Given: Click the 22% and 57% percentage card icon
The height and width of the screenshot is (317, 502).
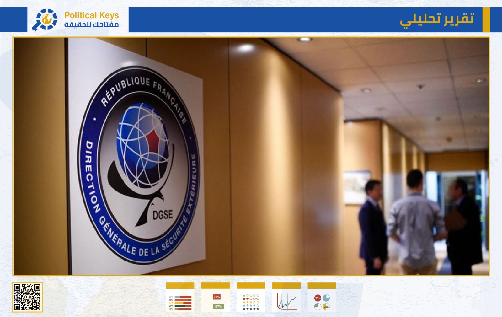Looking at the screenshot, I should [216, 297].
